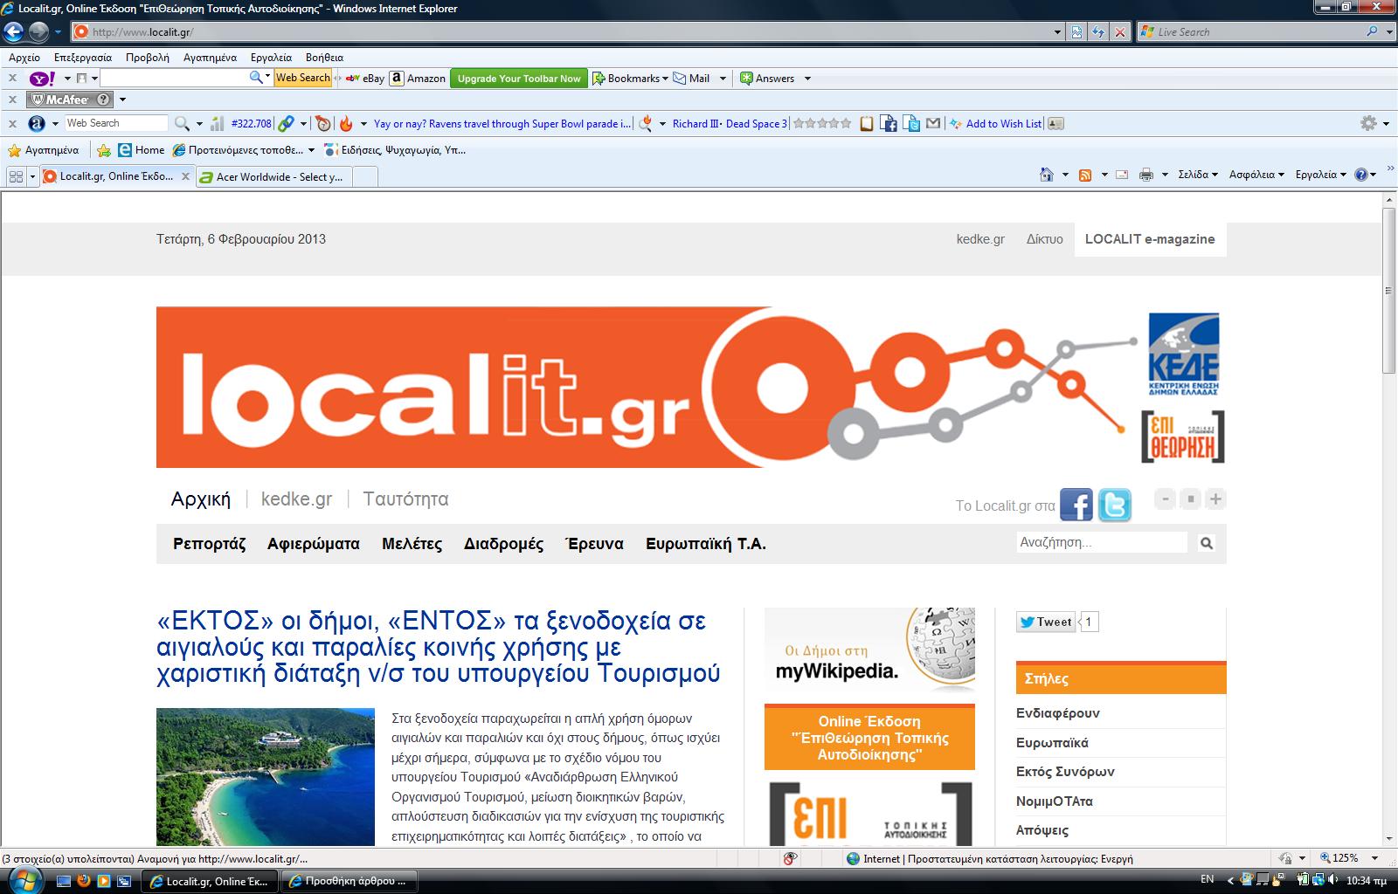This screenshot has height=894, width=1398.
Task: Expand the Σελίδα dropdown menu
Action: (x=1197, y=175)
